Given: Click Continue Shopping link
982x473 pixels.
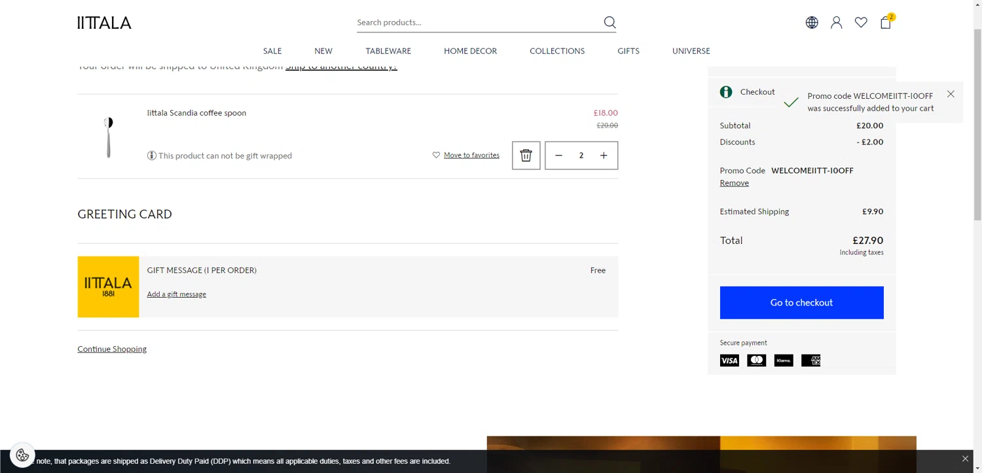Looking at the screenshot, I should (x=112, y=349).
